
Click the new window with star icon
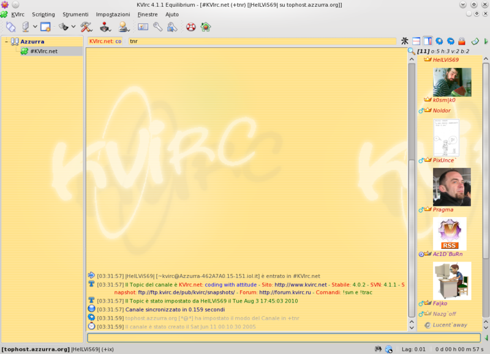pyautogui.click(x=45, y=27)
